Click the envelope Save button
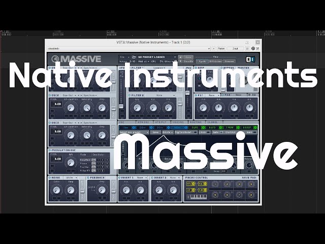Image resolution: width=325 pixels, height=244 pixels. coord(155,132)
